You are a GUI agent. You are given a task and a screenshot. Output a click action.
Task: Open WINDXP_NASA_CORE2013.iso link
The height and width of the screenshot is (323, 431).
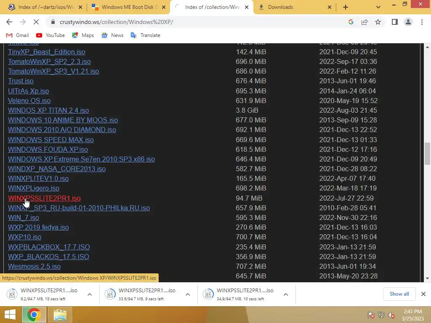point(57,169)
